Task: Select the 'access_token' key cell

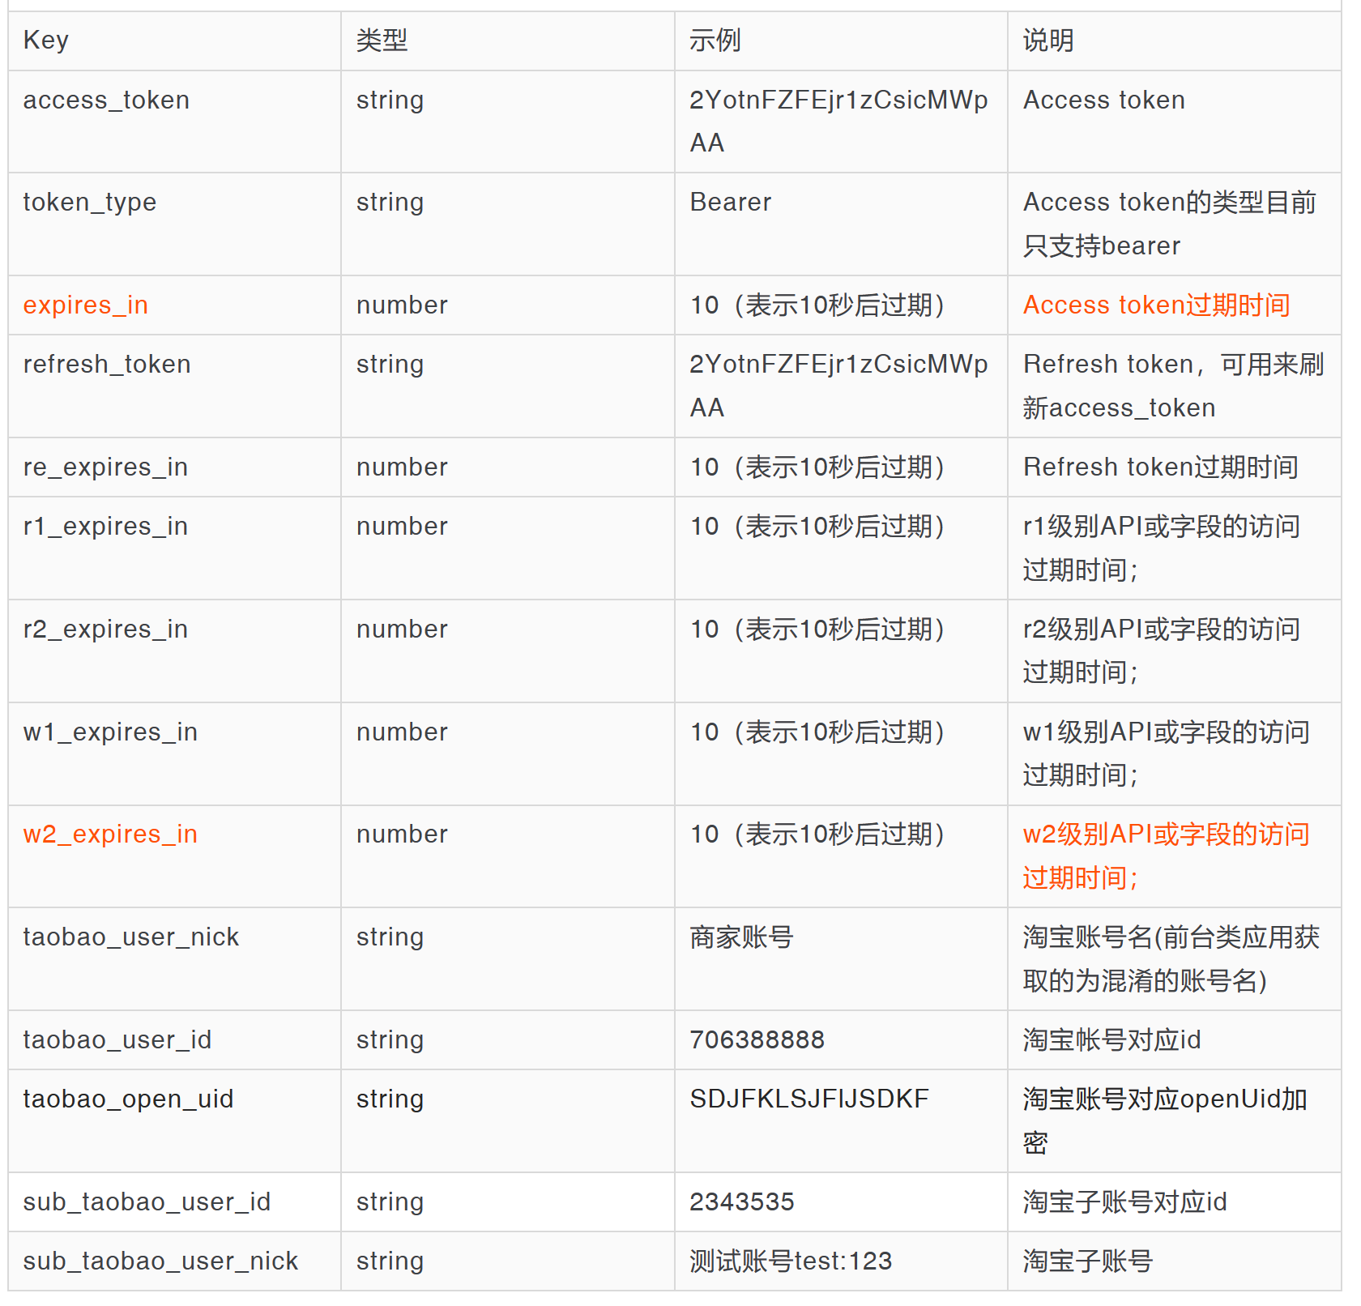Action: [x=174, y=122]
